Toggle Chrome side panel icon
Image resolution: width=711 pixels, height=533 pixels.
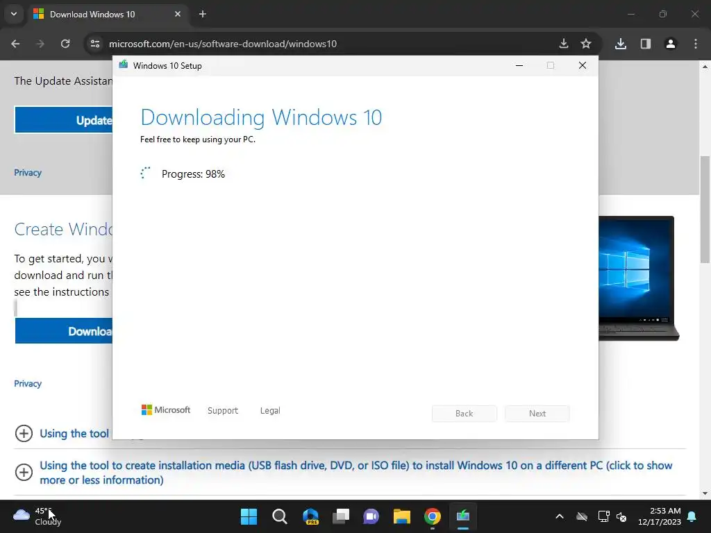click(x=646, y=44)
